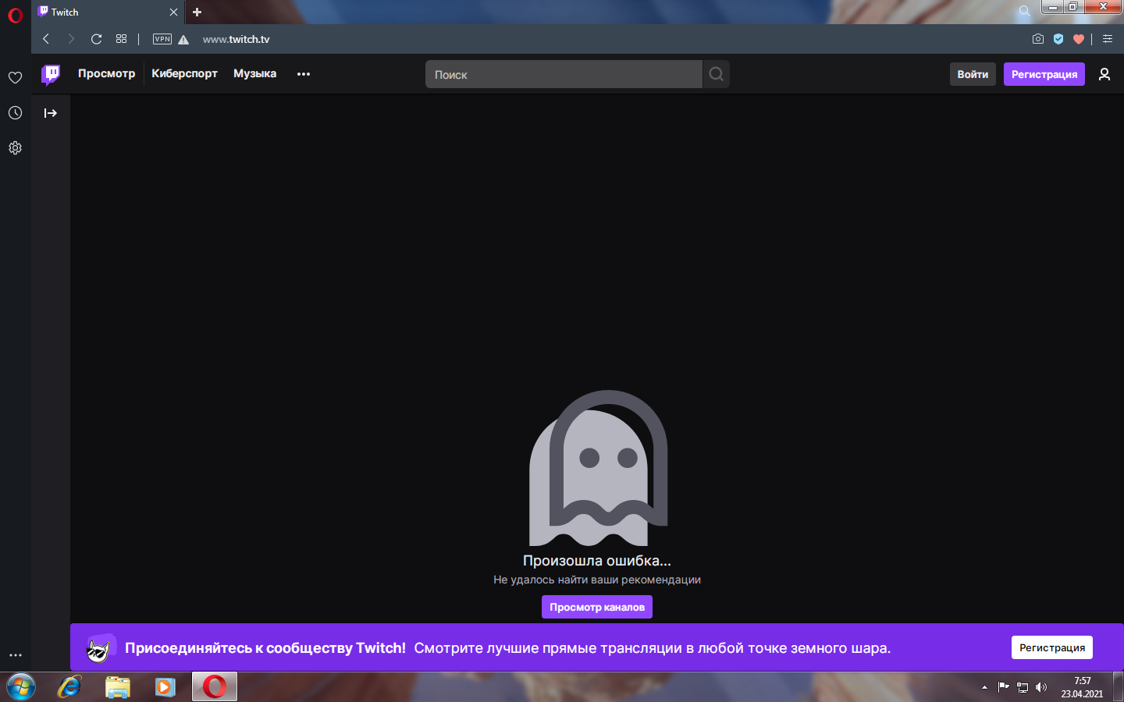Open the Музыка navigation link

254,73
